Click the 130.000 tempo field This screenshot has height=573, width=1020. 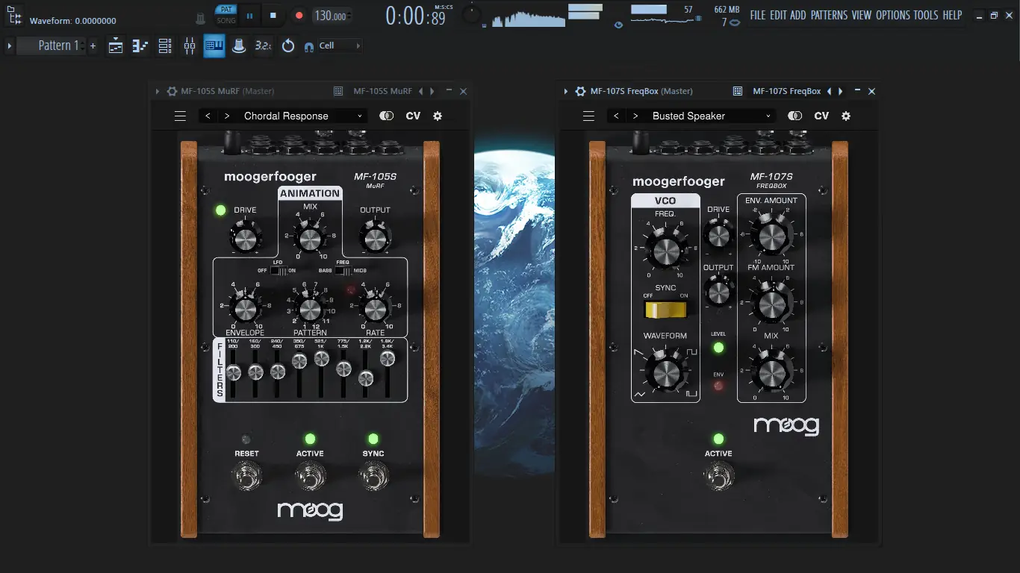coord(331,16)
